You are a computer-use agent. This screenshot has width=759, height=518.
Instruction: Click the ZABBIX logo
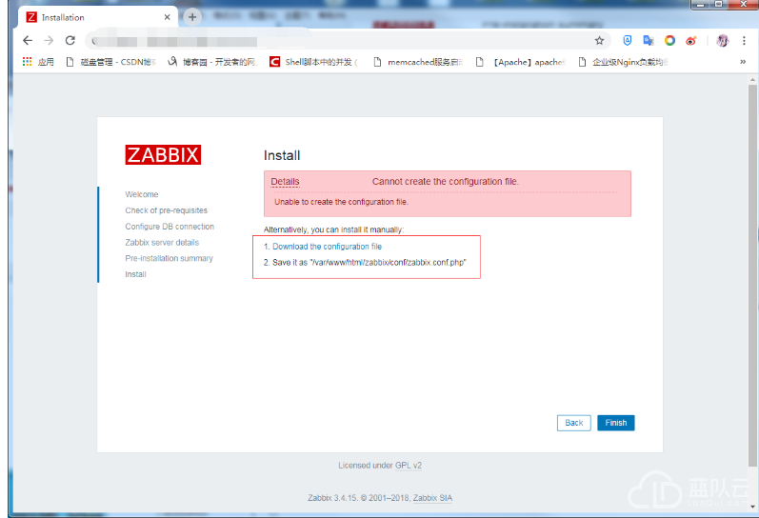click(163, 155)
